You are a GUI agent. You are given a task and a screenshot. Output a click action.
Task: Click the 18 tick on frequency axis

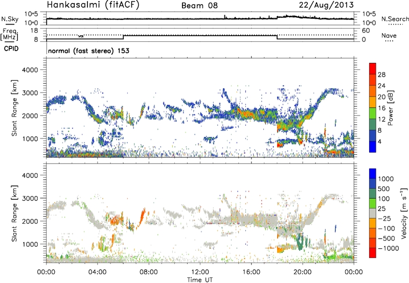pos(34,31)
